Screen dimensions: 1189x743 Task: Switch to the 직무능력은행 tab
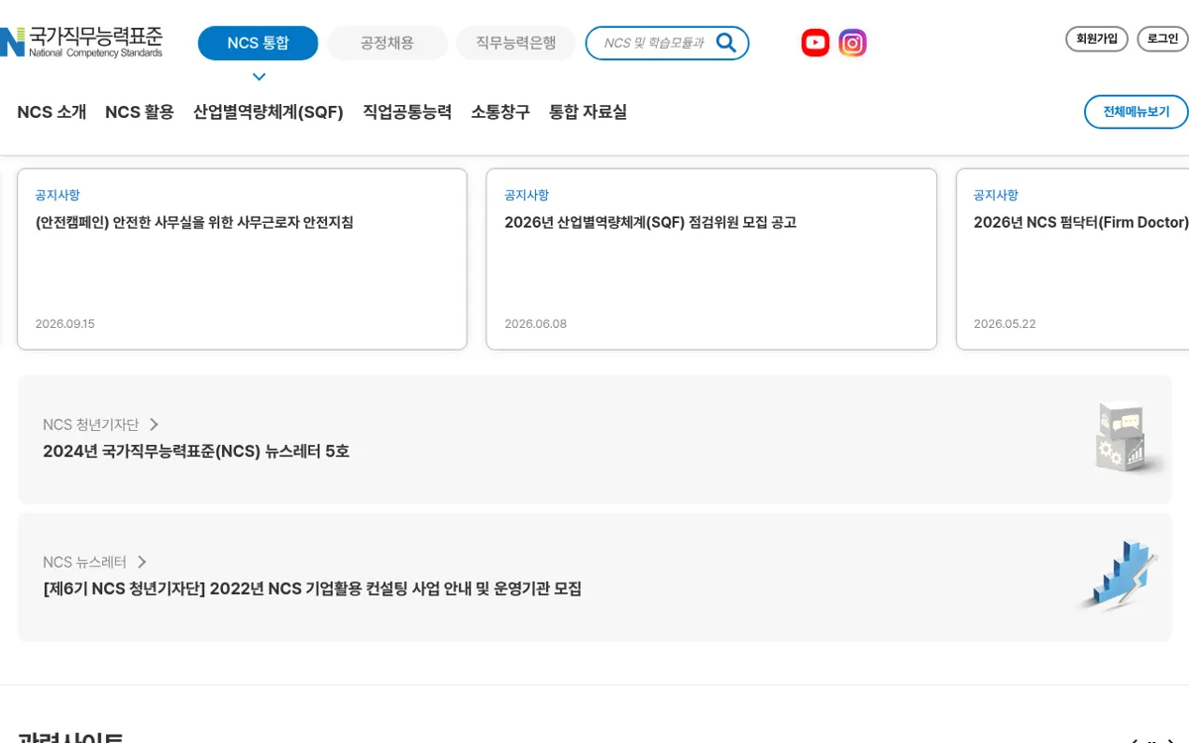click(x=516, y=44)
